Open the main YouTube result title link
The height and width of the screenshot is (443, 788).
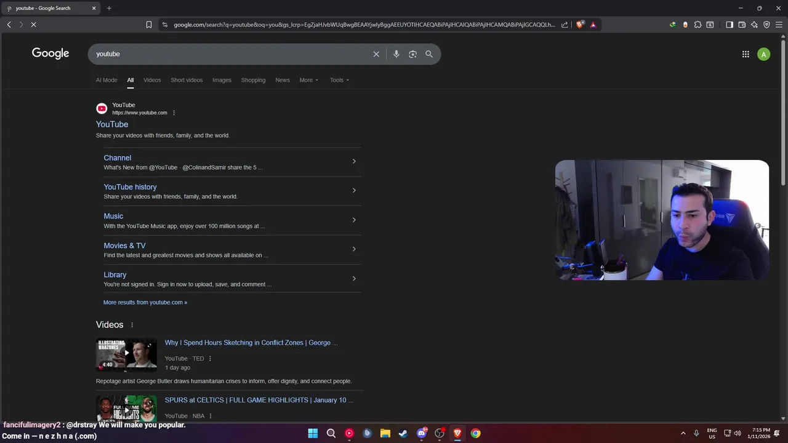tap(112, 124)
